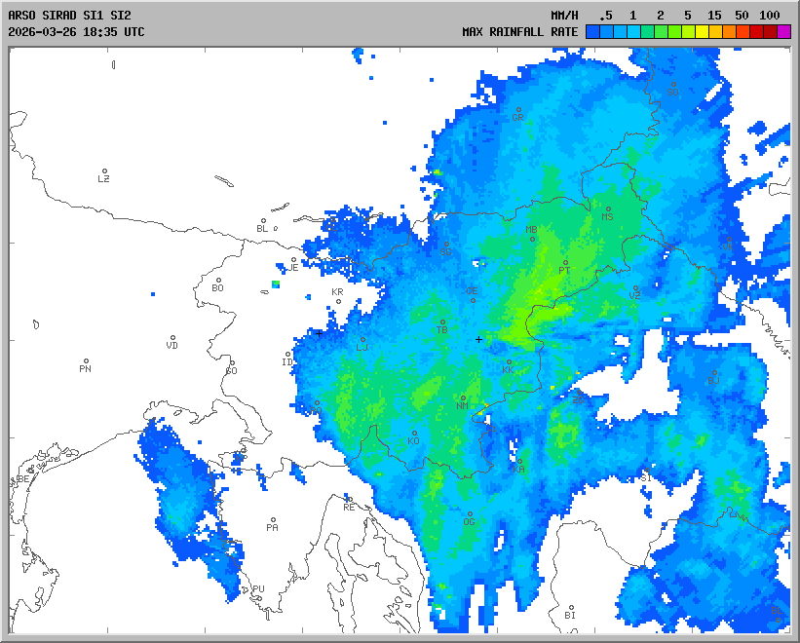Click the radar cross marker west of LJ
Screen dimensions: 800x643
(319, 333)
